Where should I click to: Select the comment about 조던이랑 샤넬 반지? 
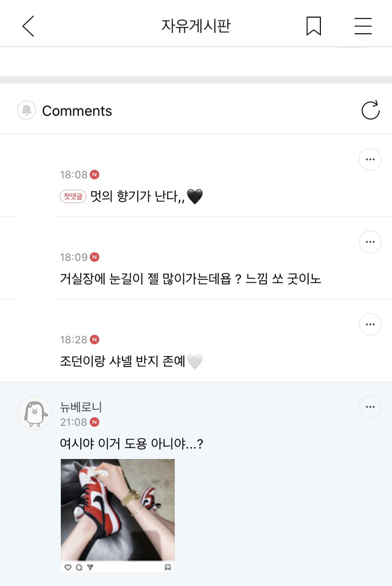coord(131,362)
